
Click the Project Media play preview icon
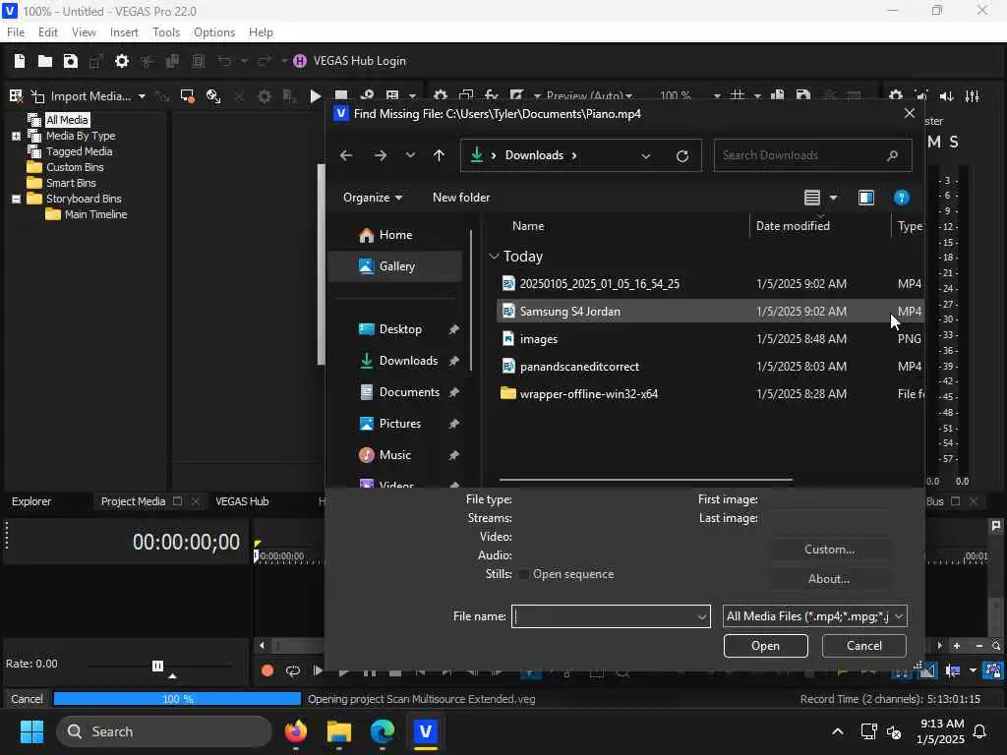click(315, 96)
